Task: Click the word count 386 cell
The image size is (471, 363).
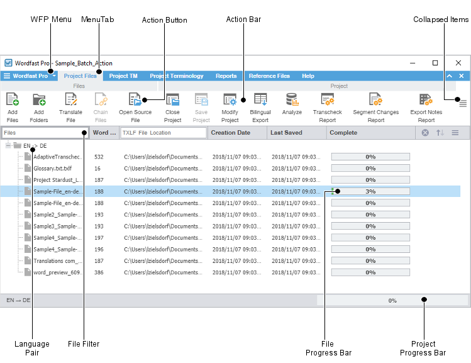Action: coord(99,272)
